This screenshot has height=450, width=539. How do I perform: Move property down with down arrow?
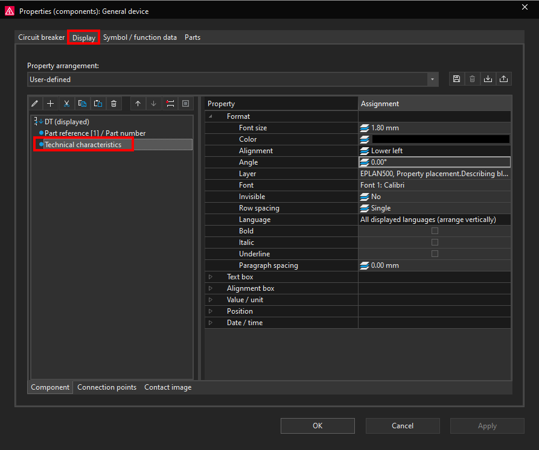pos(154,103)
